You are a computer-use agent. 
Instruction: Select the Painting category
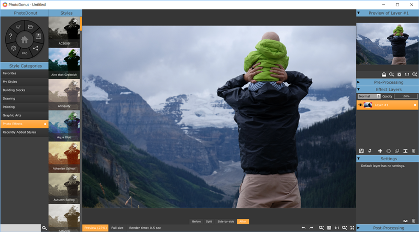24,107
